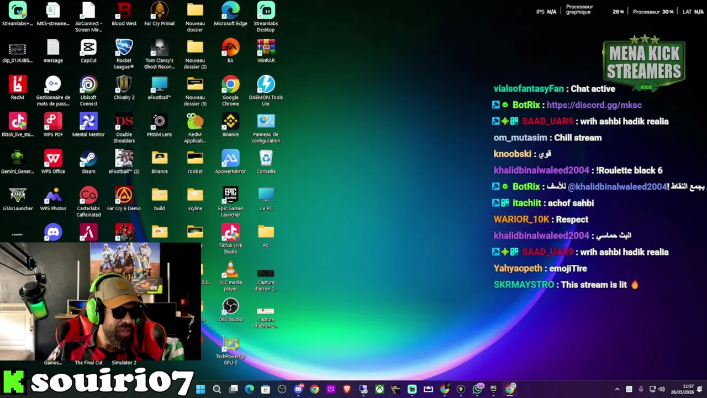Screen dimensions: 707x398
Task: Select the Far Cry Primal shortcut
Action: (159, 14)
